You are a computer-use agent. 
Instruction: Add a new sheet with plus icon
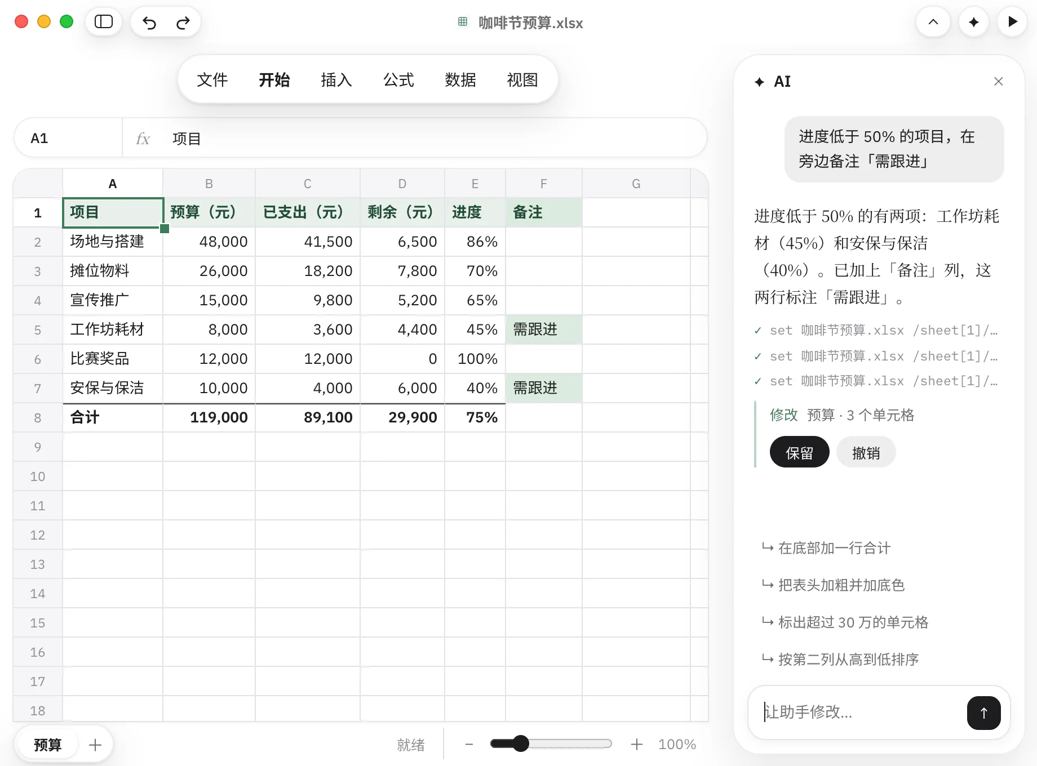click(95, 745)
